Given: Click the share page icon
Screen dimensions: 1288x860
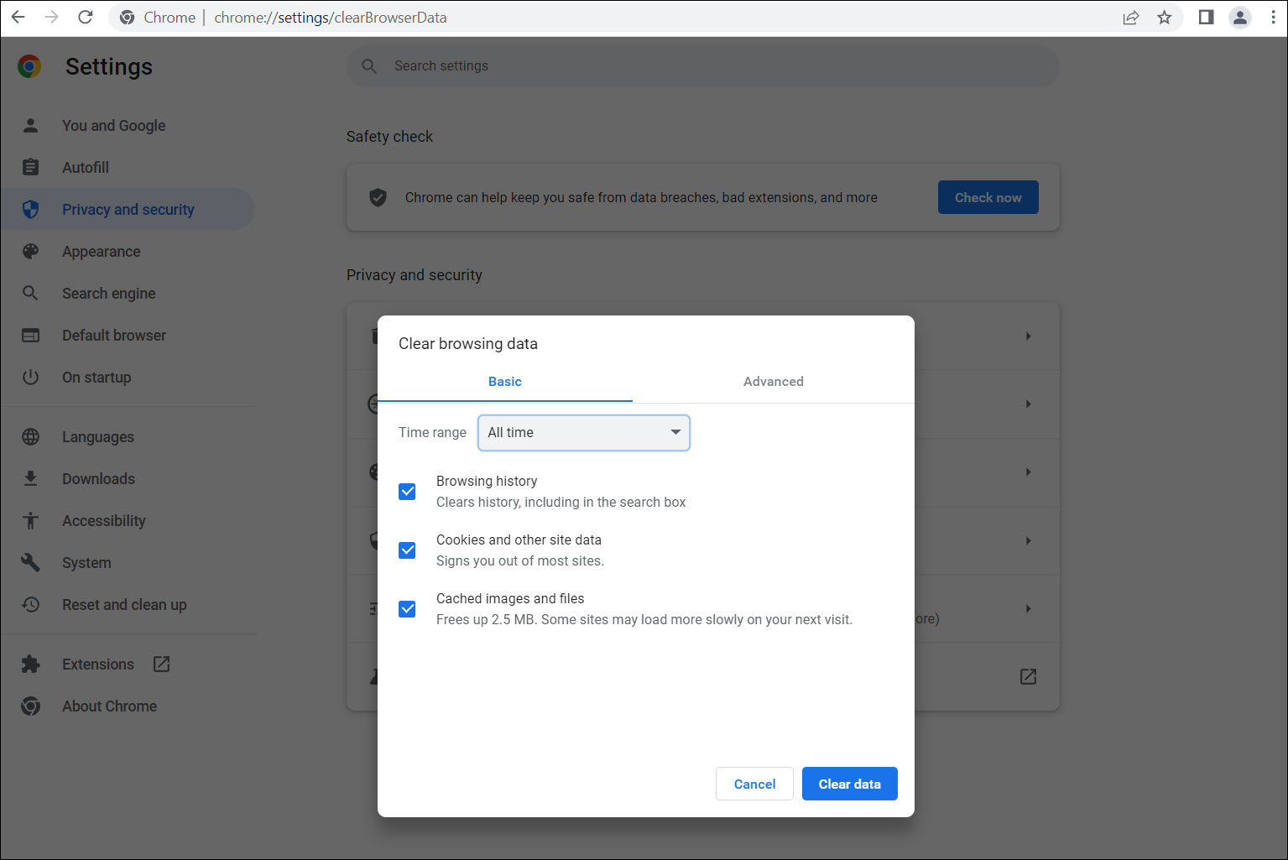Looking at the screenshot, I should pos(1130,17).
